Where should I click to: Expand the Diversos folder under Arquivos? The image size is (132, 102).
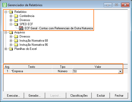(11, 36)
